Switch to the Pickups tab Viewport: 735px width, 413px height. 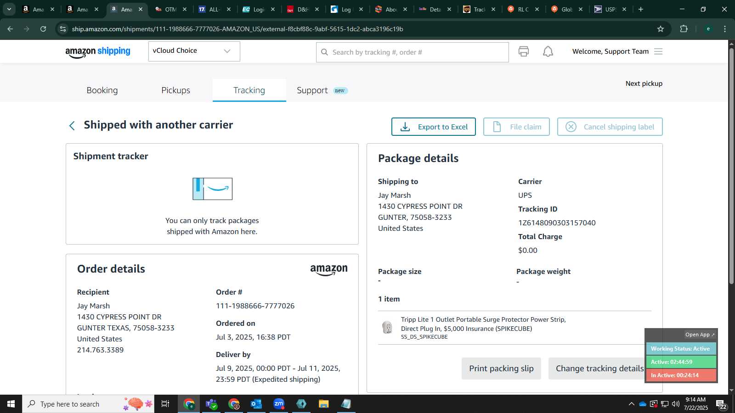pyautogui.click(x=175, y=90)
